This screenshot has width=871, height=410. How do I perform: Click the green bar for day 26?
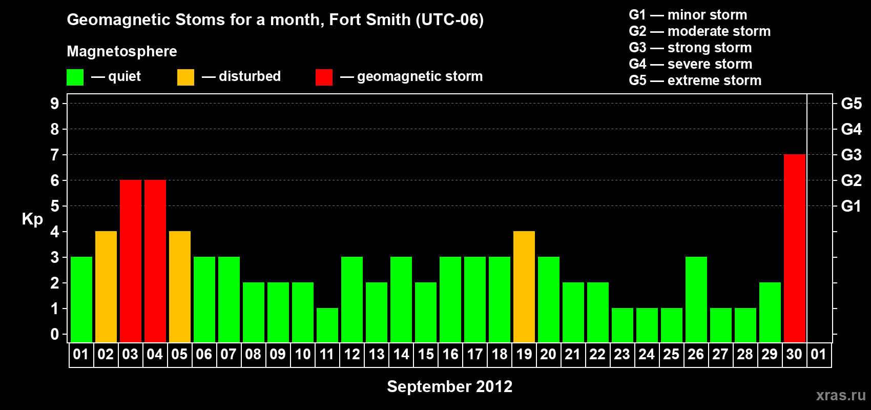(x=696, y=299)
